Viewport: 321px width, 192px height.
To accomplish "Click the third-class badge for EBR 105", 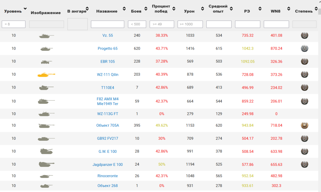I will point(304,61).
